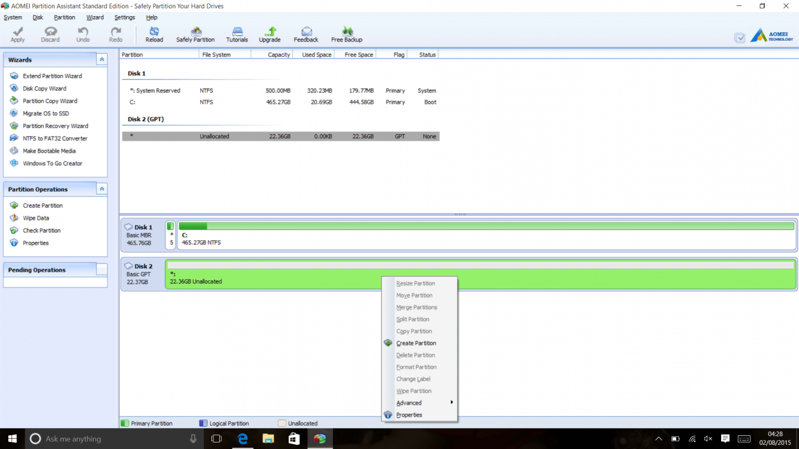799x449 pixels.
Task: Click the Upgrade green arrow icon
Action: (270, 31)
